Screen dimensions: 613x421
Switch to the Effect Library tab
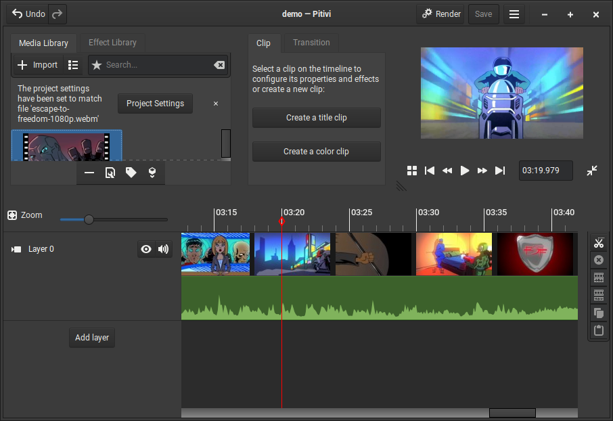click(112, 43)
